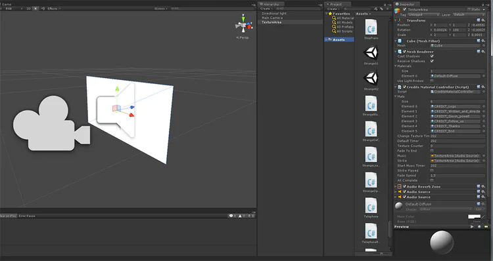Switch to the Game tab
Viewport: 493px width, 261px height.
coord(7,4)
